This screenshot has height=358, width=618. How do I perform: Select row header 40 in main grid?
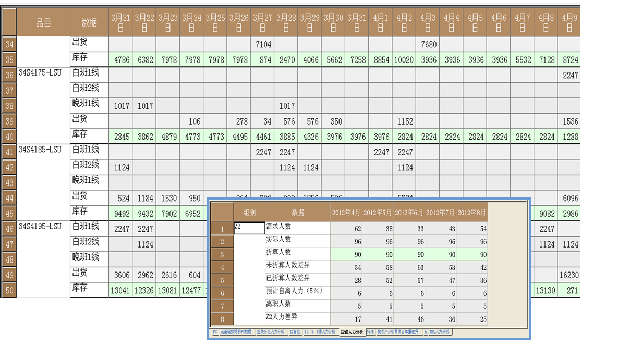[x=9, y=137]
